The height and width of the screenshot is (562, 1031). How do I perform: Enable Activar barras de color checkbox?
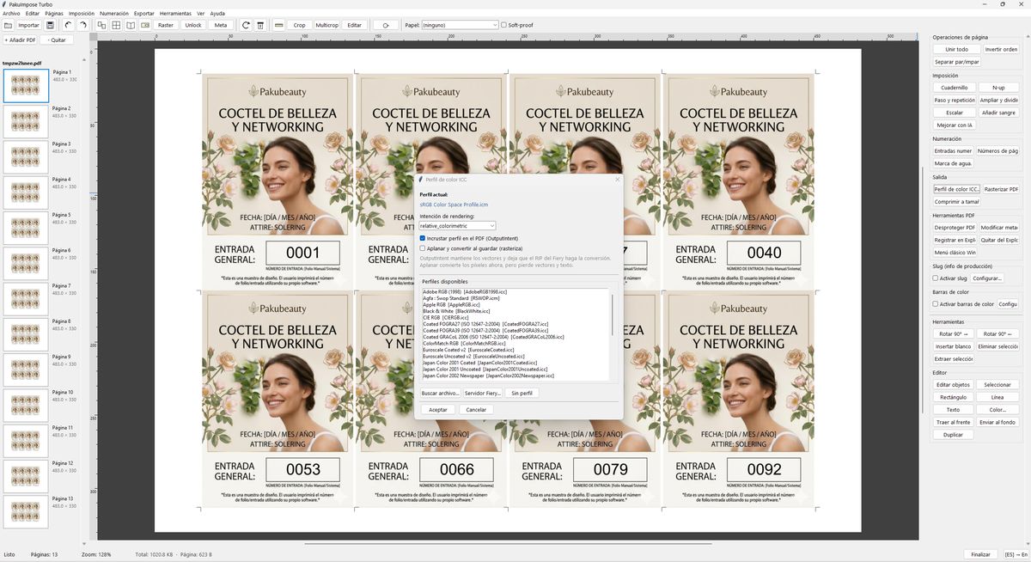pos(936,304)
